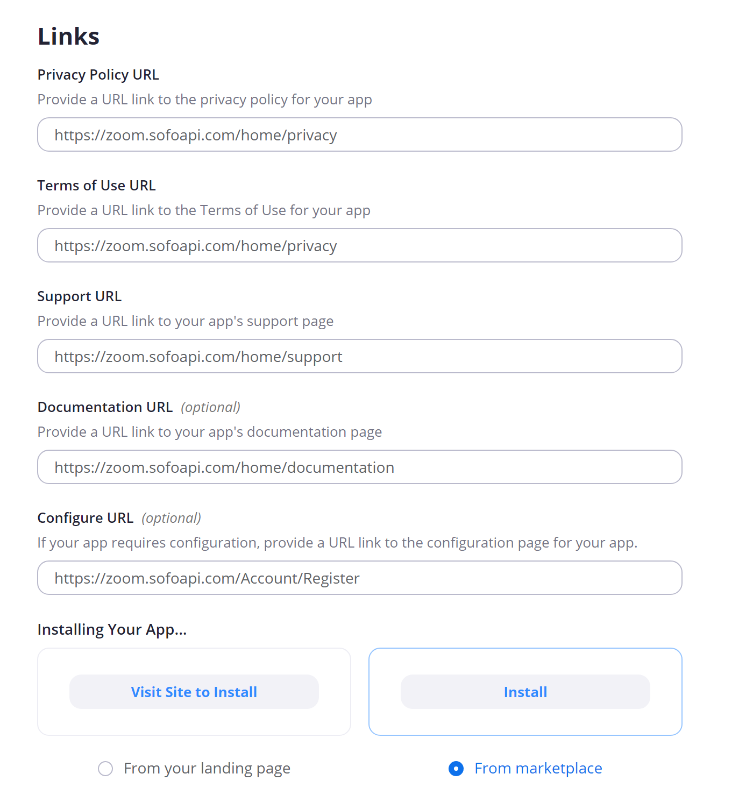753x795 pixels.
Task: Click the Documentation URL label
Action: point(105,407)
